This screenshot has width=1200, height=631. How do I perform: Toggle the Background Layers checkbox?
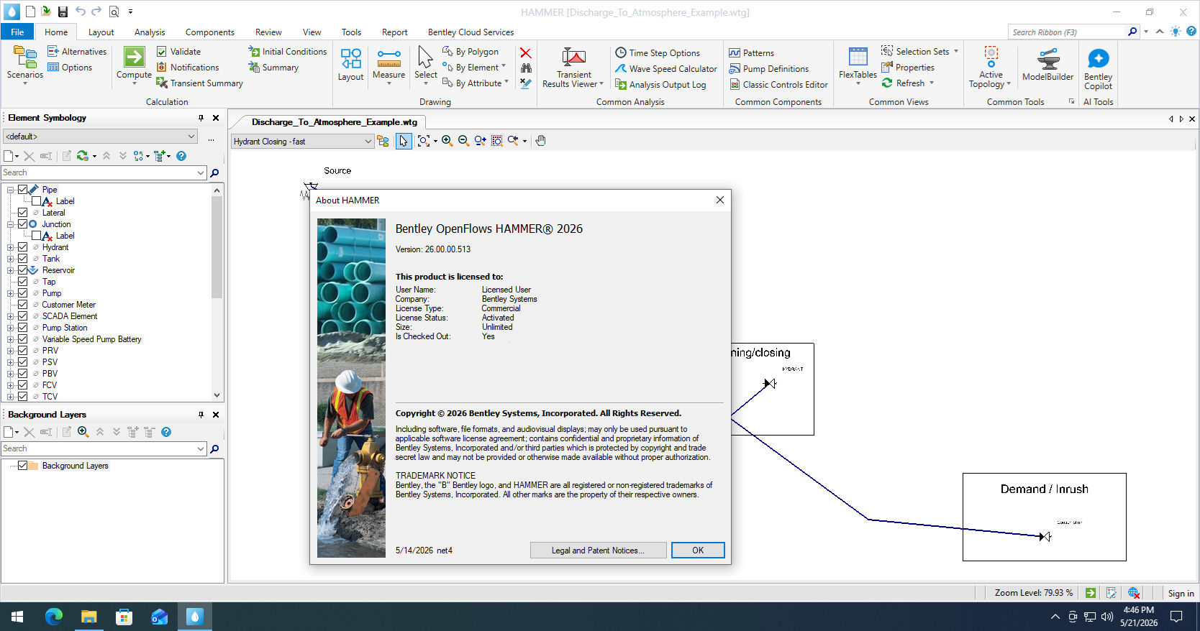point(22,466)
